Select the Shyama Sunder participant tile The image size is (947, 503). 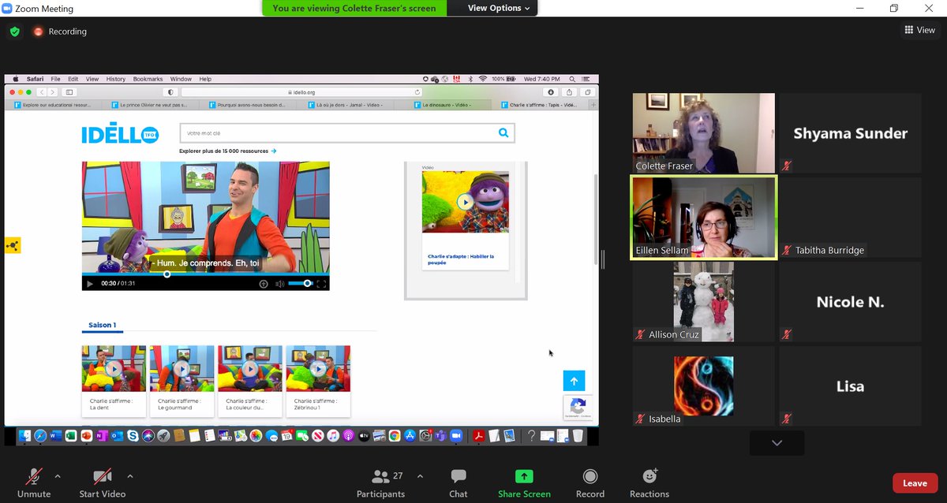(x=850, y=133)
